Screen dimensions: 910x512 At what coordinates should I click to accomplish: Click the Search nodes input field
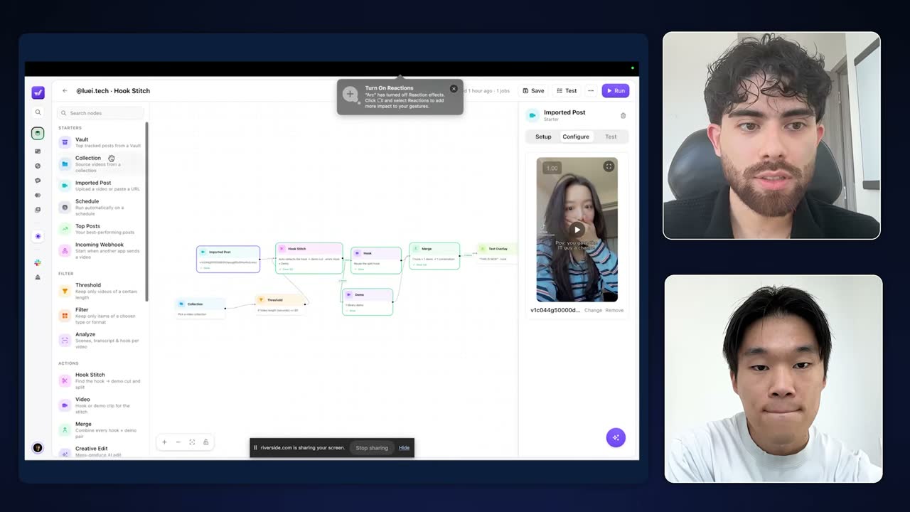(x=101, y=113)
